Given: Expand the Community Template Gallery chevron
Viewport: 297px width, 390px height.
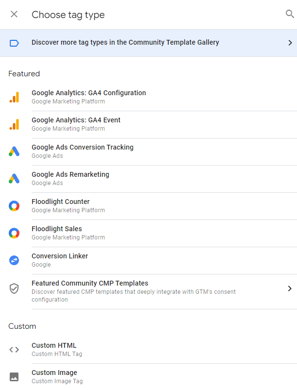Looking at the screenshot, I should [290, 43].
